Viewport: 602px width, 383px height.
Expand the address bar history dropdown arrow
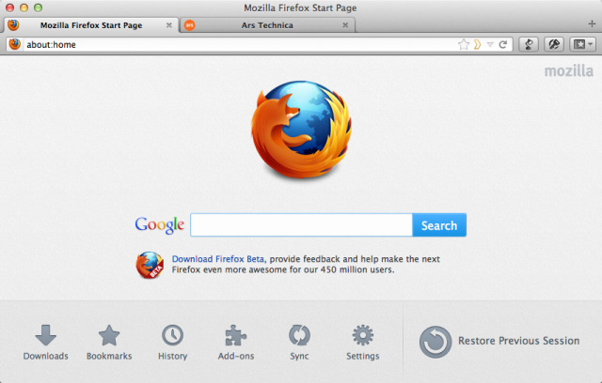[x=490, y=45]
